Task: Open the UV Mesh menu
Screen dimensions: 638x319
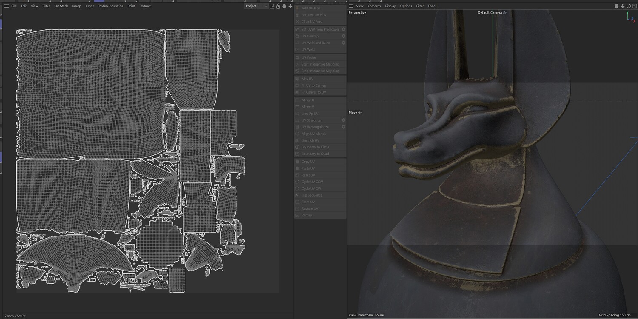Action: point(61,6)
